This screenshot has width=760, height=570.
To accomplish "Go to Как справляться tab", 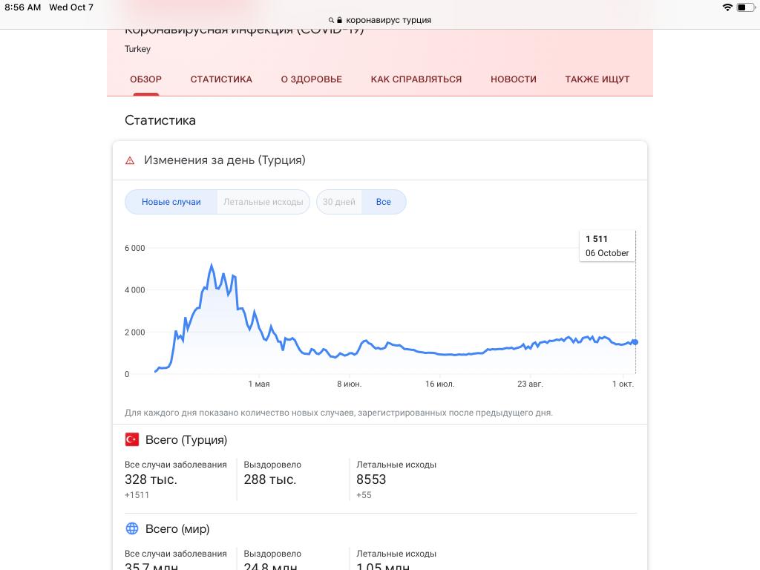I will [416, 79].
